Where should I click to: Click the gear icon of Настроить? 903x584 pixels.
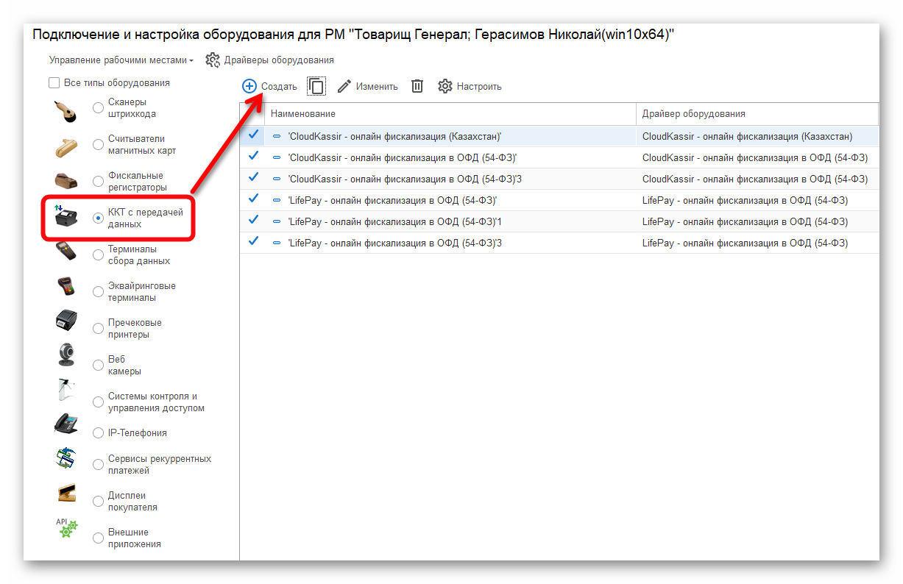pos(445,86)
